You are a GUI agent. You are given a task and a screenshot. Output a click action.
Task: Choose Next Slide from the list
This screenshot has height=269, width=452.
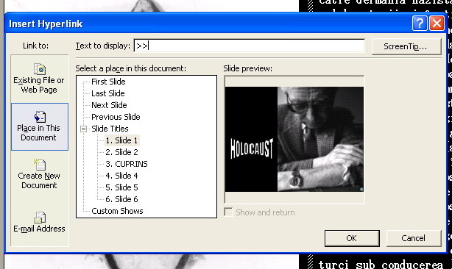109,105
